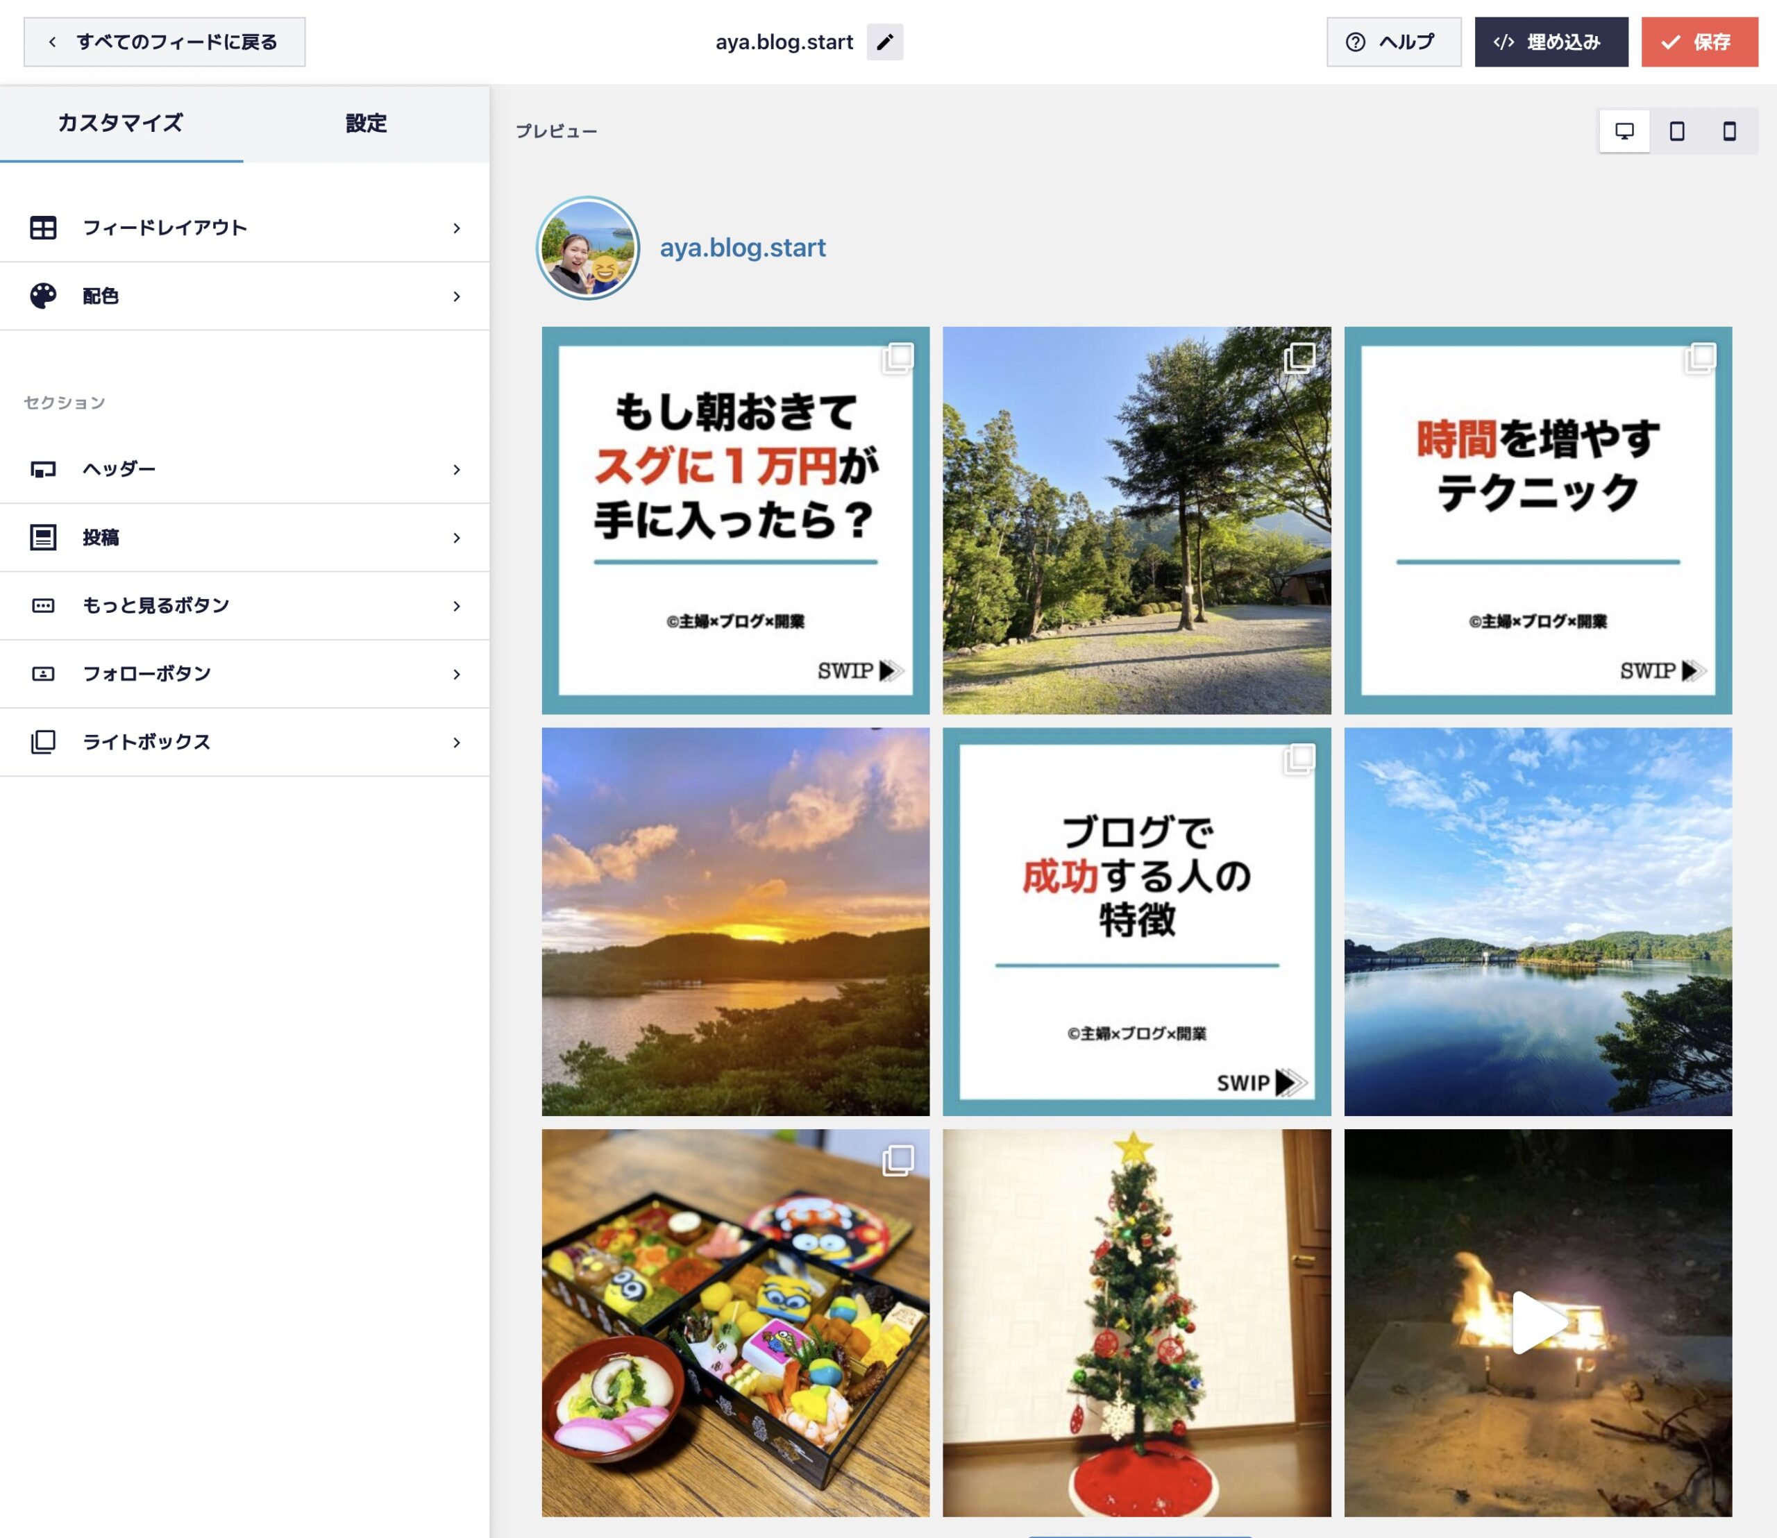1777x1538 pixels.
Task: Expand the フォローボタン chevron
Action: pyautogui.click(x=457, y=675)
